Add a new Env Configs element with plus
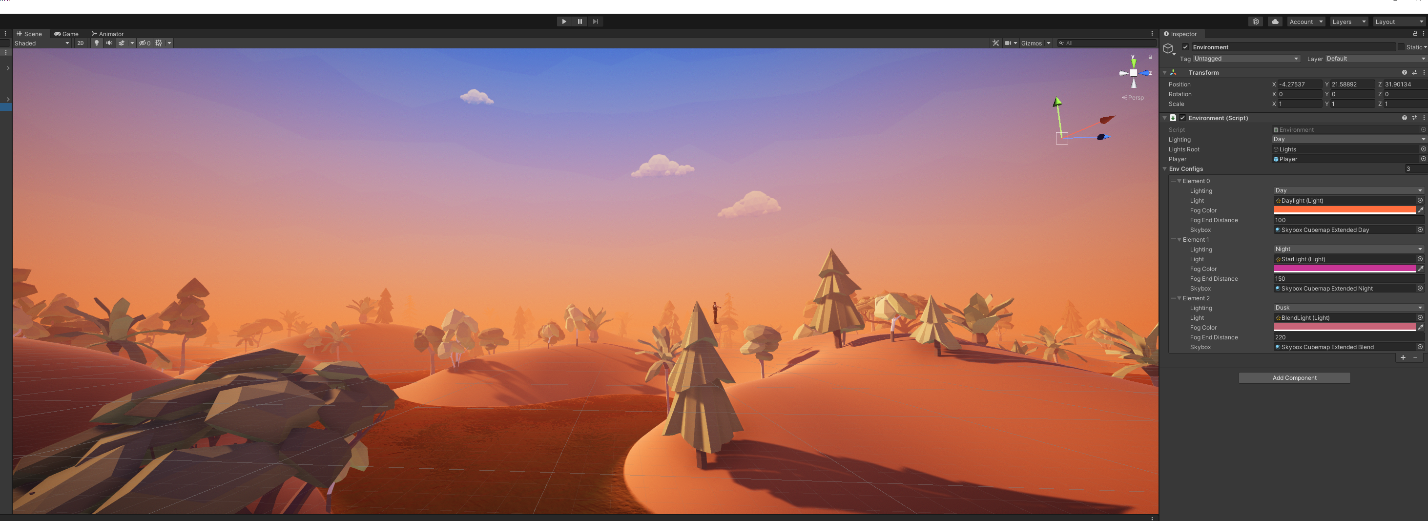The width and height of the screenshot is (1428, 521). coord(1403,357)
